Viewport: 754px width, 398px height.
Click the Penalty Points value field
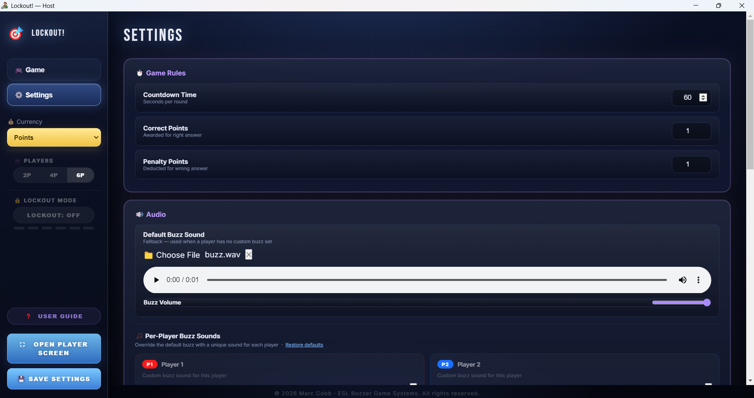coord(692,164)
